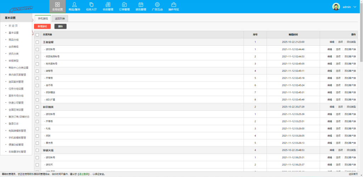
Task: Open 任务分组设置 in the sidebar
Action: tap(16, 89)
